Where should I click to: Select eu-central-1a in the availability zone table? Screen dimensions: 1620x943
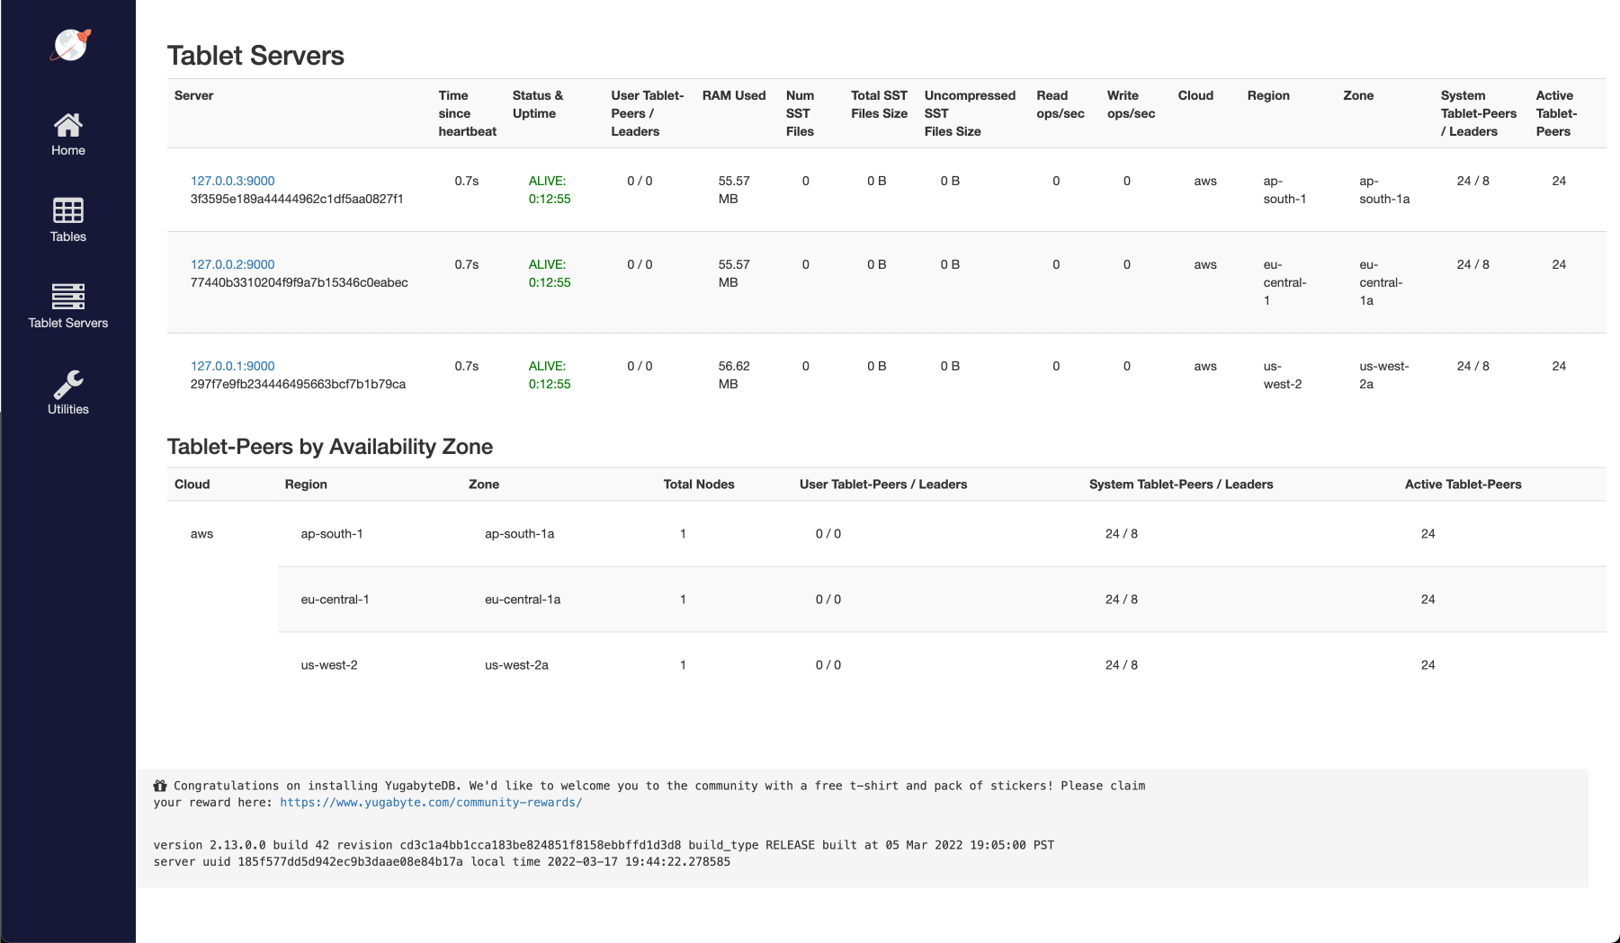(x=522, y=600)
